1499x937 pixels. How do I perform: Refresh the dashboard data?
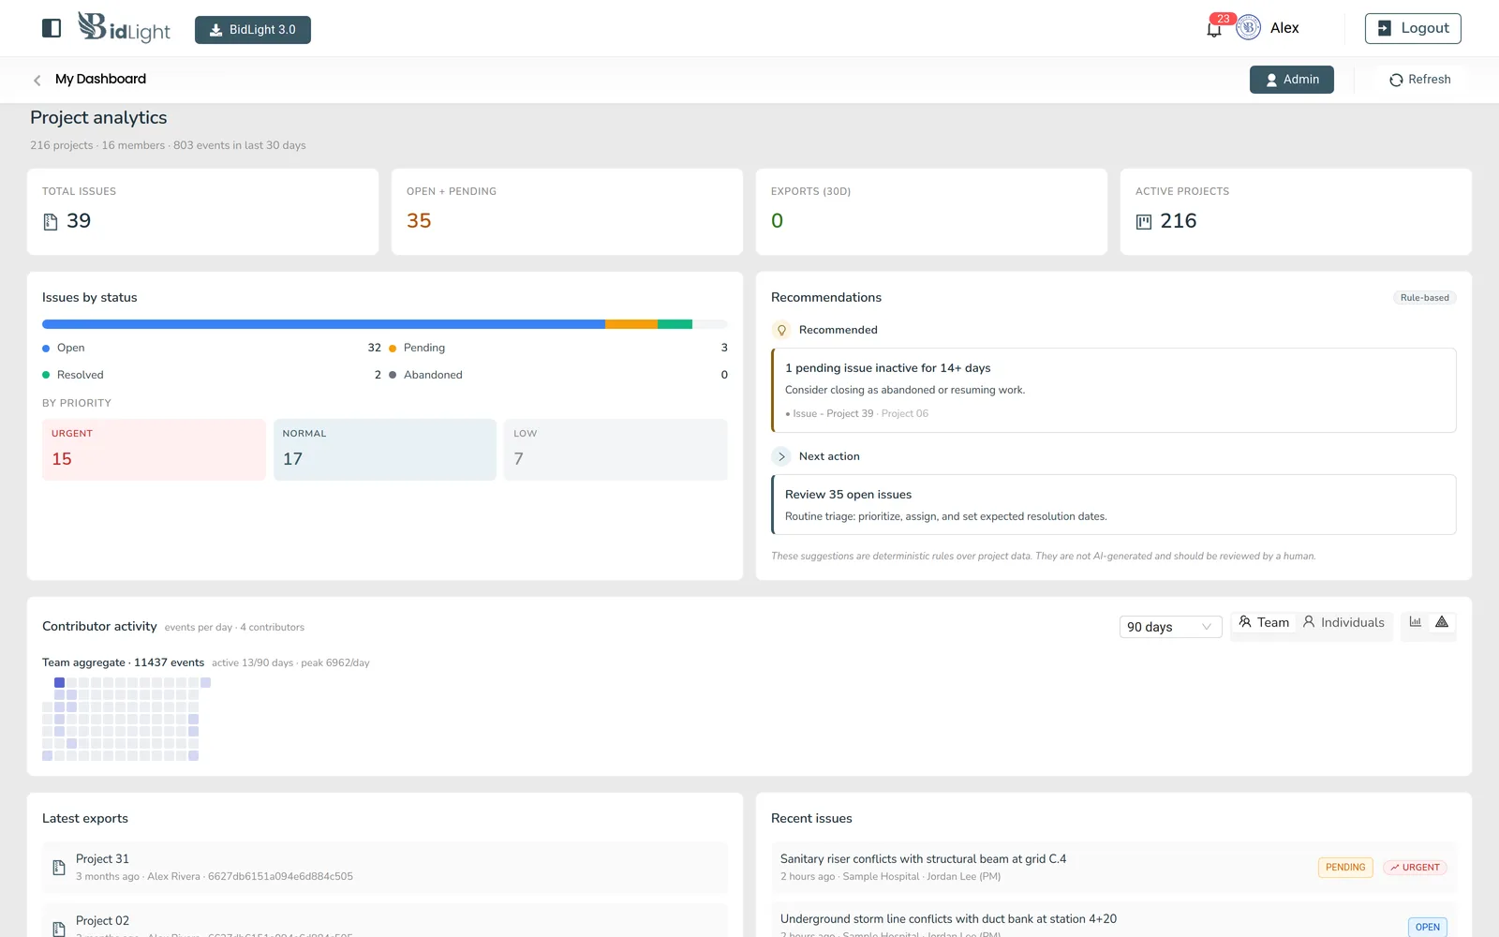1419,80
